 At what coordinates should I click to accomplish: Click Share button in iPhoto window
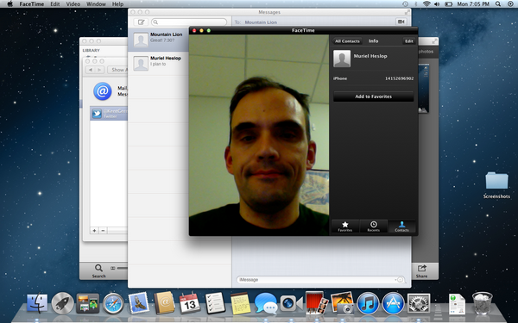422,271
